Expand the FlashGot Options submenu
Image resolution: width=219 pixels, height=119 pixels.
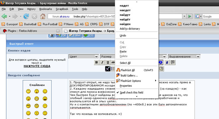point(137,81)
